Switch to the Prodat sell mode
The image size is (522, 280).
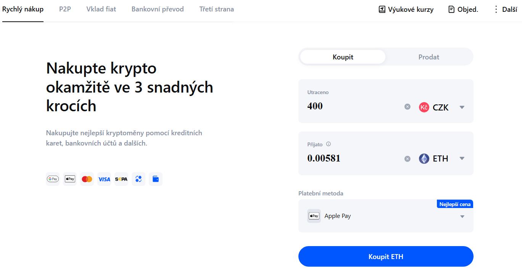pos(428,56)
